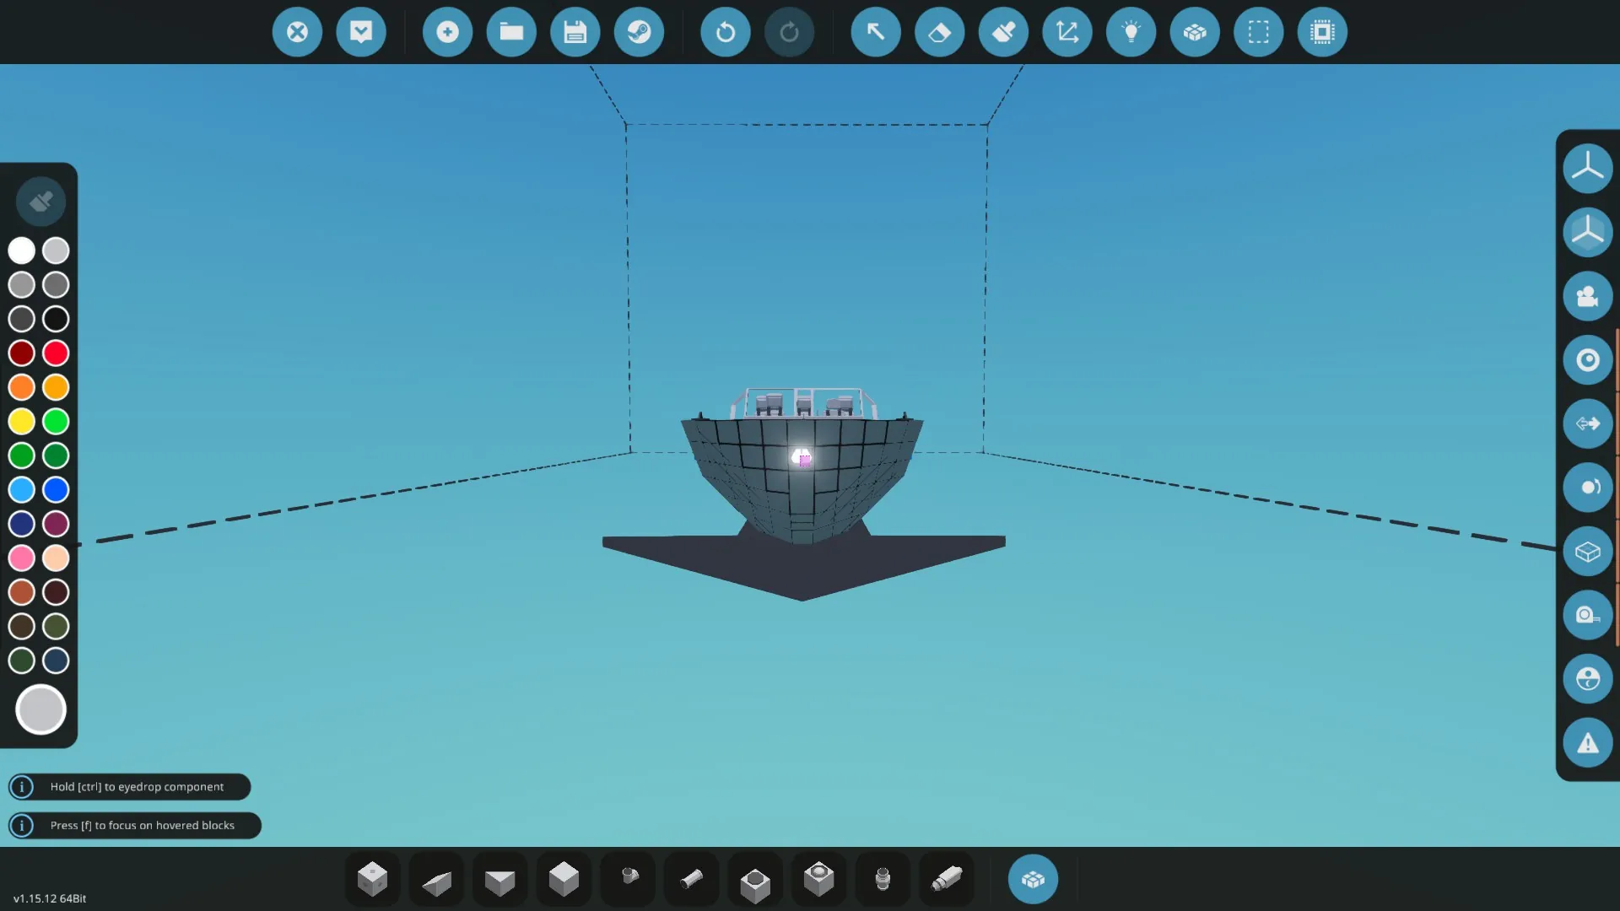
Task: Select the wedge block in bottom hotbar
Action: pyautogui.click(x=436, y=881)
